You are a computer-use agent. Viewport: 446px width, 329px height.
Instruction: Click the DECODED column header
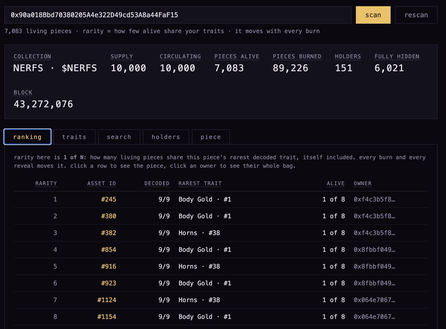(x=157, y=183)
